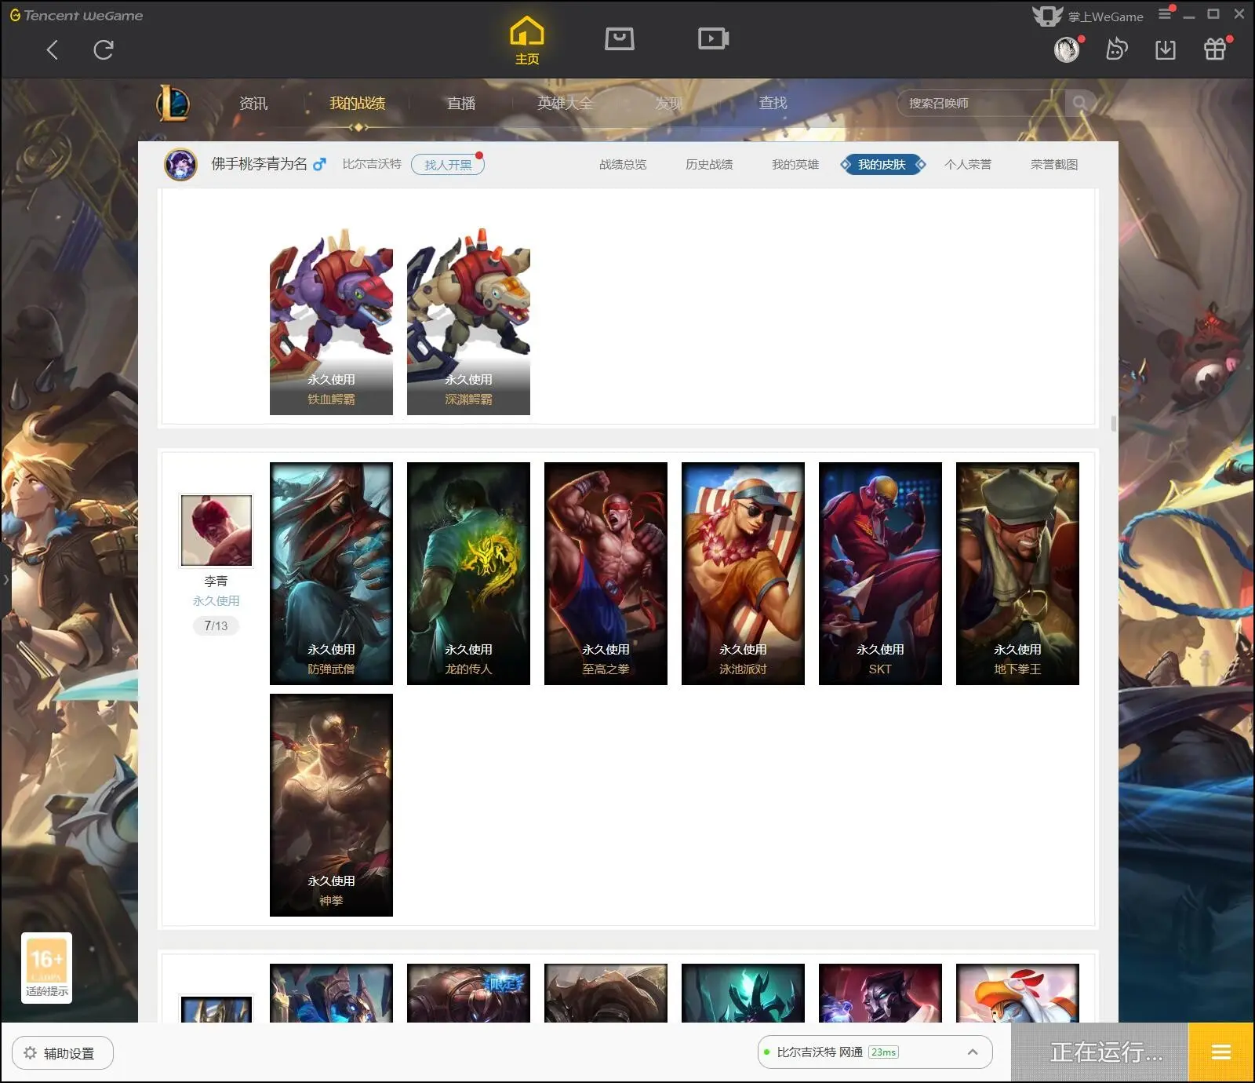Click the 16+ age rating badge
1255x1083 pixels.
pos(47,968)
